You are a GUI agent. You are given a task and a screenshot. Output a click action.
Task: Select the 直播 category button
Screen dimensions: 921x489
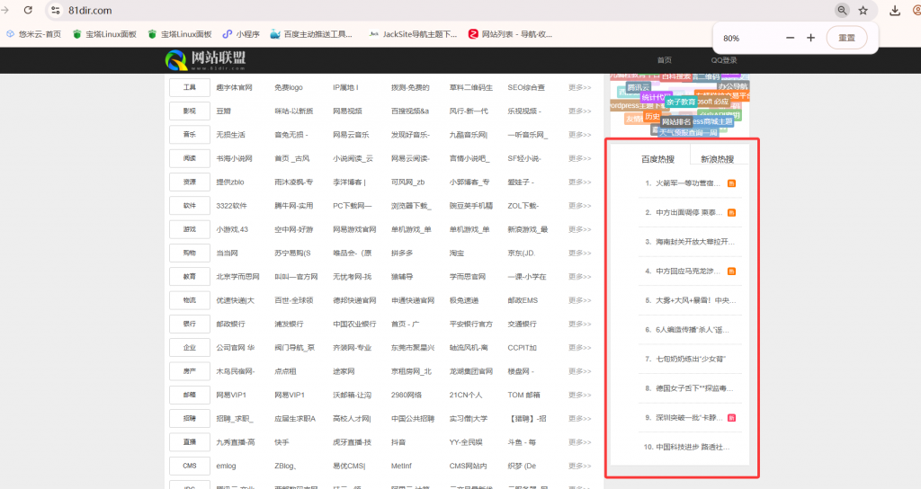(x=189, y=442)
